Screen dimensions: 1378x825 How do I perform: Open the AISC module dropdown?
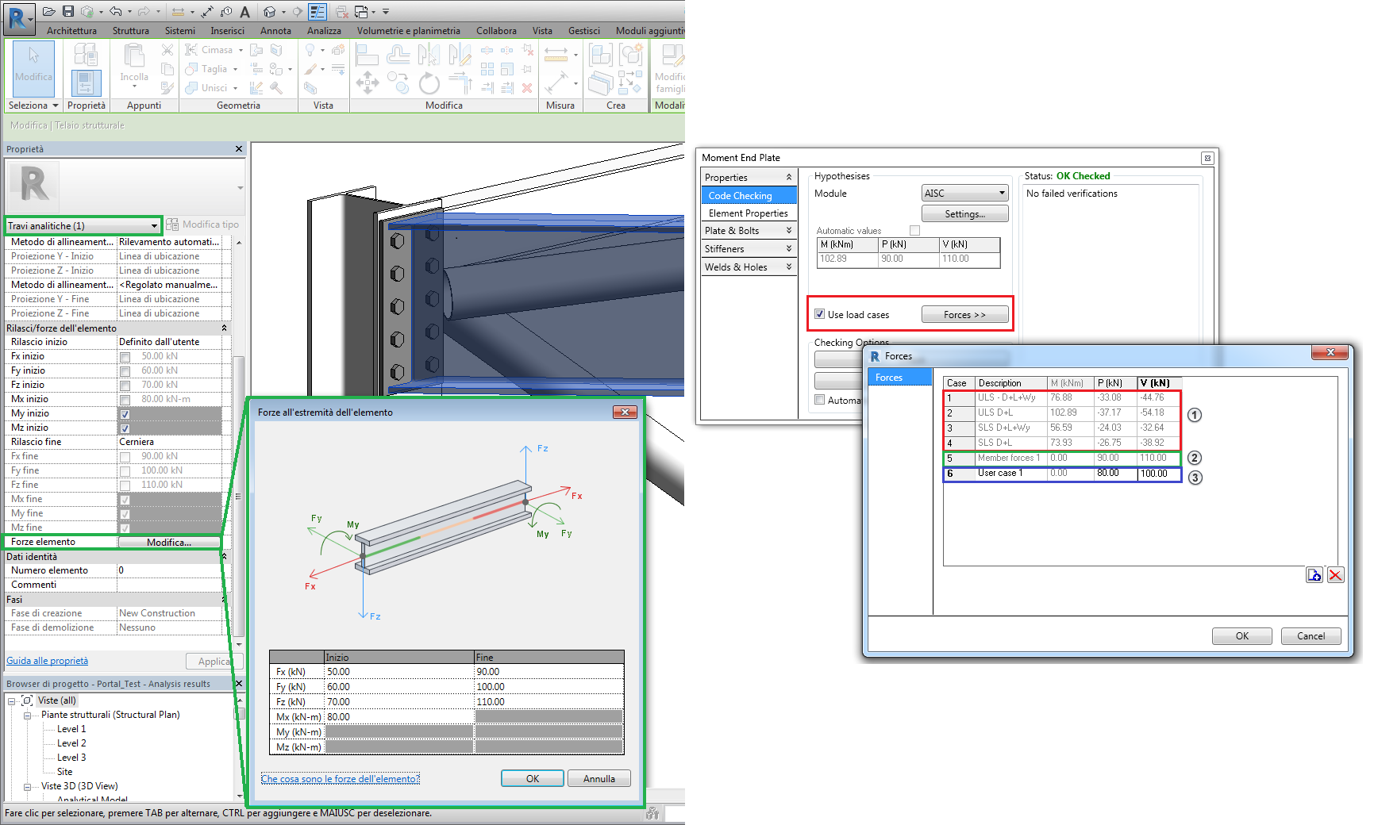coord(965,193)
